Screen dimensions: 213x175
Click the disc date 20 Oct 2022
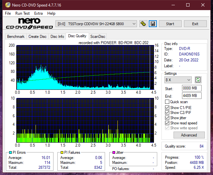coord(189,60)
